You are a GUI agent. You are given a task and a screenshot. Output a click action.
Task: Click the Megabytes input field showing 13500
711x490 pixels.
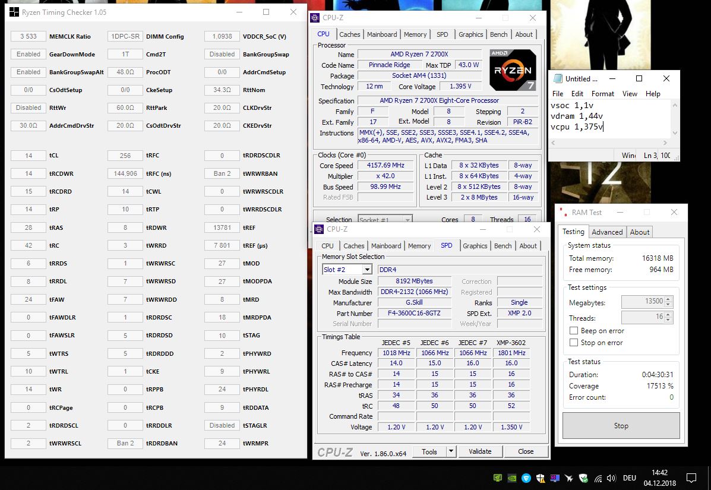[643, 302]
